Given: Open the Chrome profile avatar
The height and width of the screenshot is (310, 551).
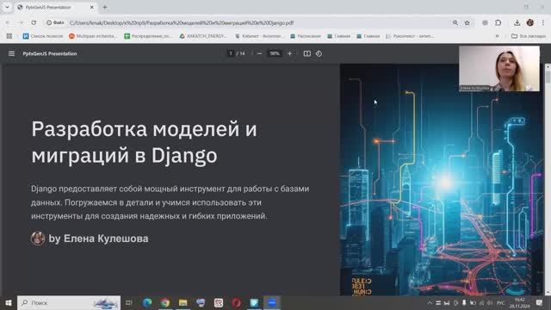Looking at the screenshot, I should [x=530, y=22].
